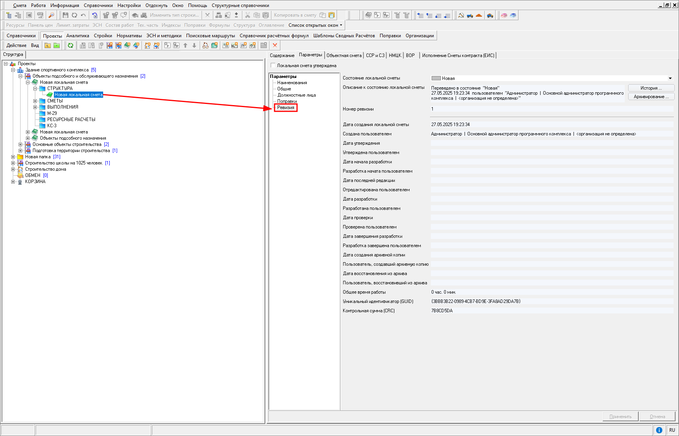Click the 'КОРЗИНА' item in the project tree
Image resolution: width=679 pixels, height=436 pixels.
tap(35, 182)
